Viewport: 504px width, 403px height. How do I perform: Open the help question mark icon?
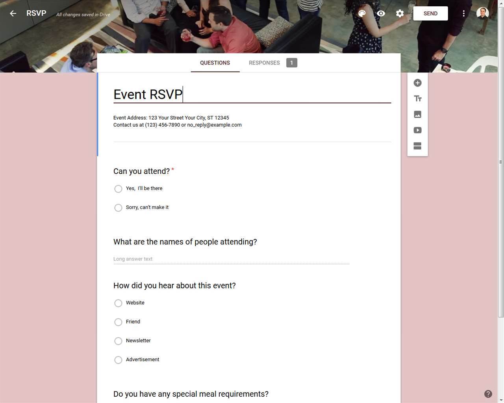click(x=488, y=394)
